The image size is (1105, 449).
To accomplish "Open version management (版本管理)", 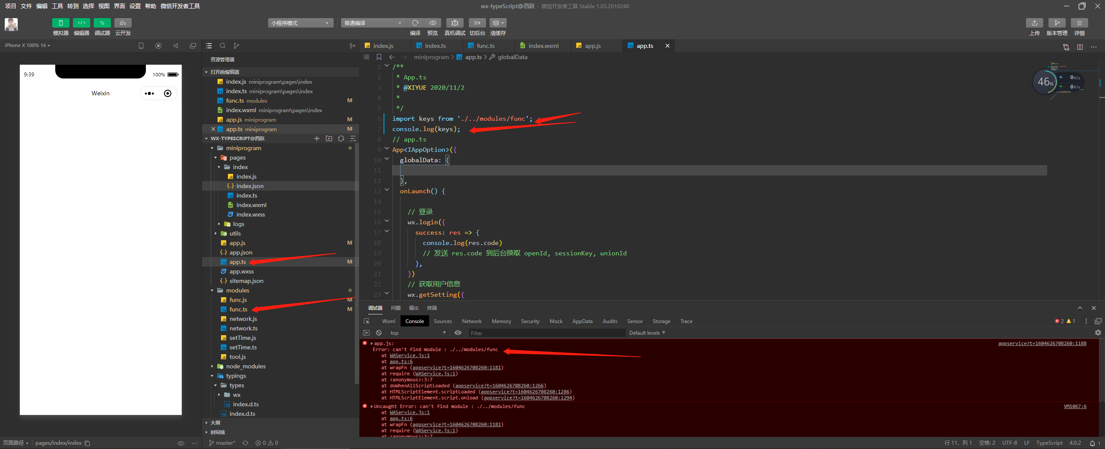I will point(1057,23).
